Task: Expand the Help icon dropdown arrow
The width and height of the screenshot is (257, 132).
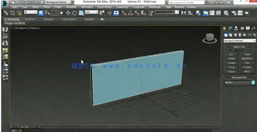Action: pyautogui.click(x=232, y=3)
